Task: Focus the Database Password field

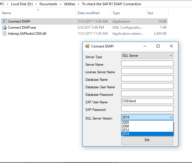Action: [147, 94]
